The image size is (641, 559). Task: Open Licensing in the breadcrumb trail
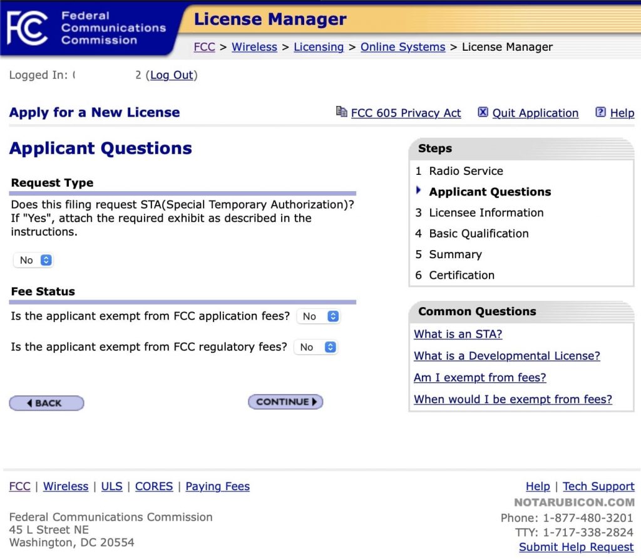[x=319, y=47]
